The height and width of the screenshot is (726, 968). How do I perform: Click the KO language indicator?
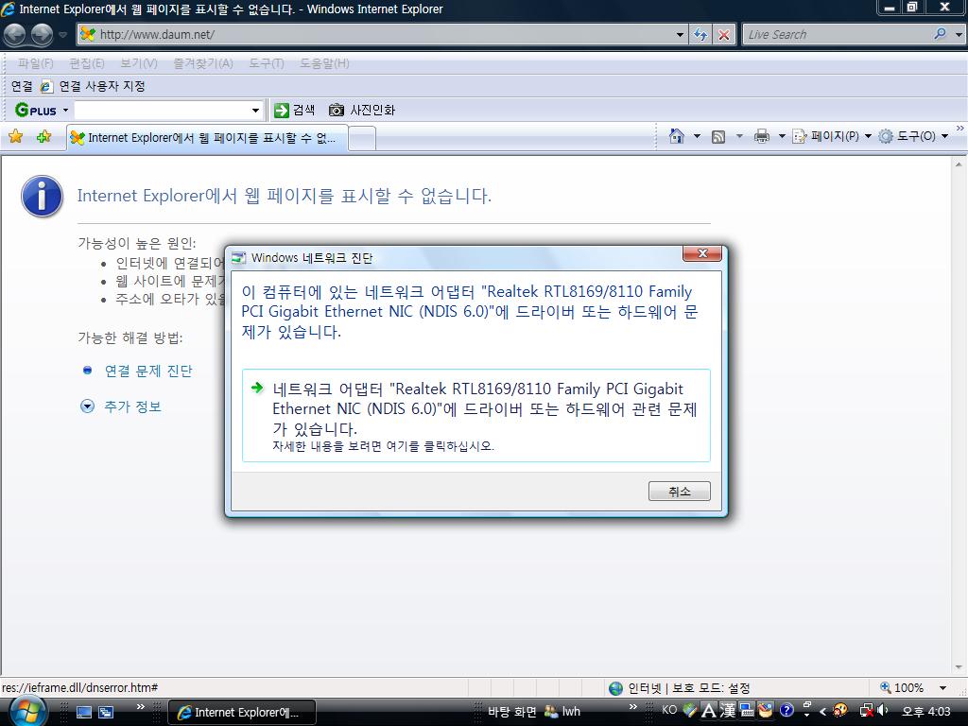pyautogui.click(x=669, y=710)
